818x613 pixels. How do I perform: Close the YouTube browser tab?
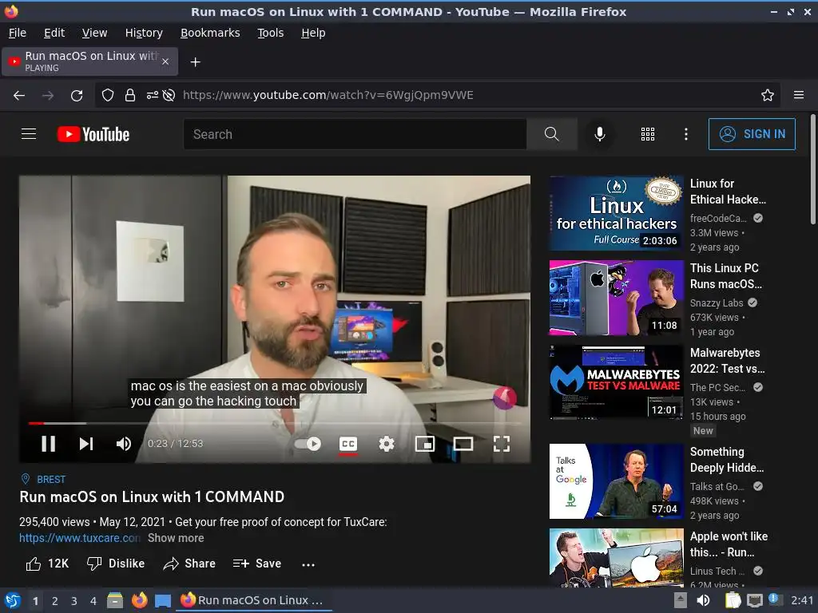point(165,61)
